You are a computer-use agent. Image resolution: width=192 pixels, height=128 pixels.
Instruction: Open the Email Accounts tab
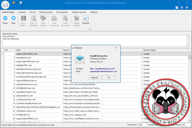click(x=46, y=12)
